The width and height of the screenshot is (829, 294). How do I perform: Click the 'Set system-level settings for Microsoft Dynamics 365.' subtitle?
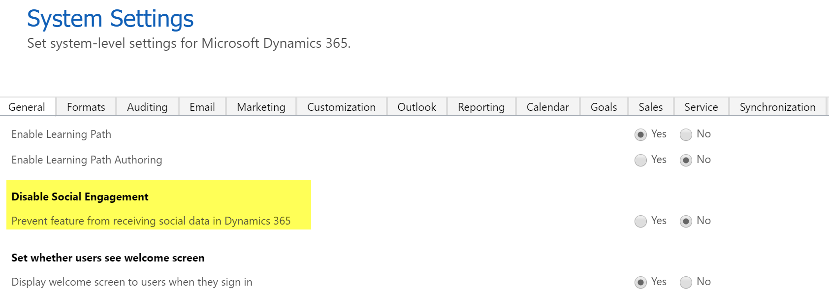click(x=189, y=43)
